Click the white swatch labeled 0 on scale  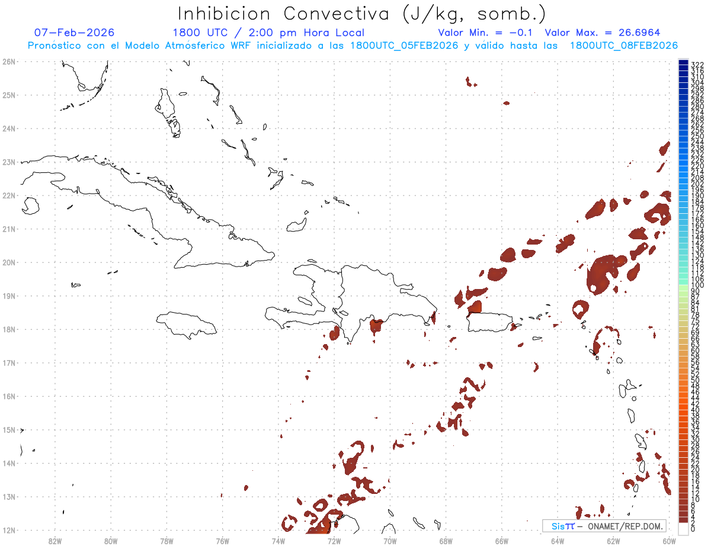(683, 528)
